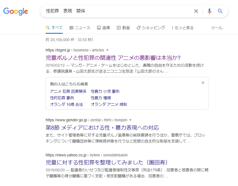
Task: Expand gender.go.jp result options arrow
Action: (130, 120)
